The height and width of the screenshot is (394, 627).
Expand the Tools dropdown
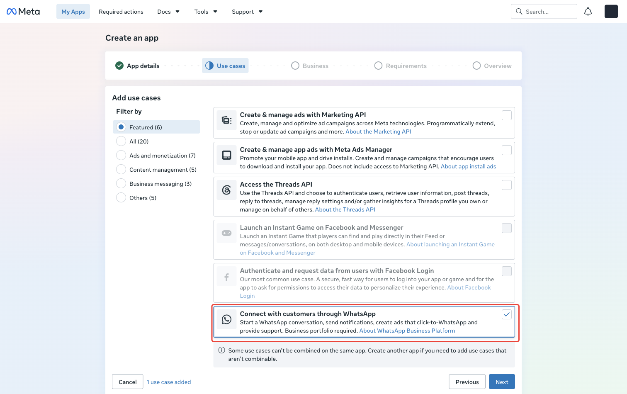coord(206,12)
